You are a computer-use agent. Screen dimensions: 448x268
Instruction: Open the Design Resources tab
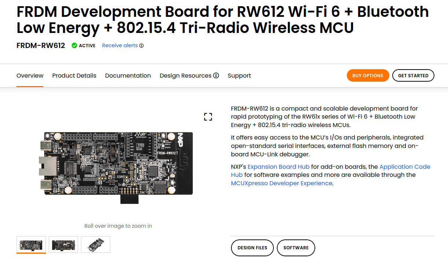(186, 76)
